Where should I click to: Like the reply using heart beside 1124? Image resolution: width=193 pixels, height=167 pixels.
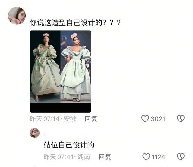pos(146,157)
